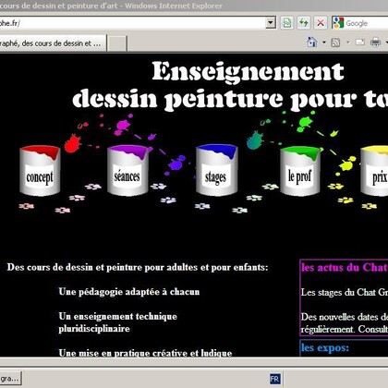Open the red 'concept' paint bucket
Image resolution: width=388 pixels, height=388 pixels.
point(40,171)
